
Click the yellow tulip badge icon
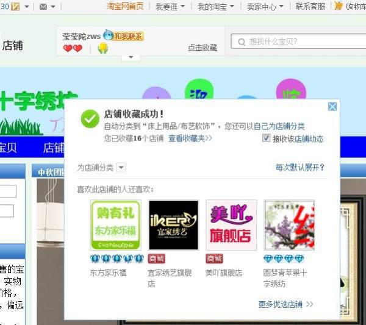click(102, 48)
